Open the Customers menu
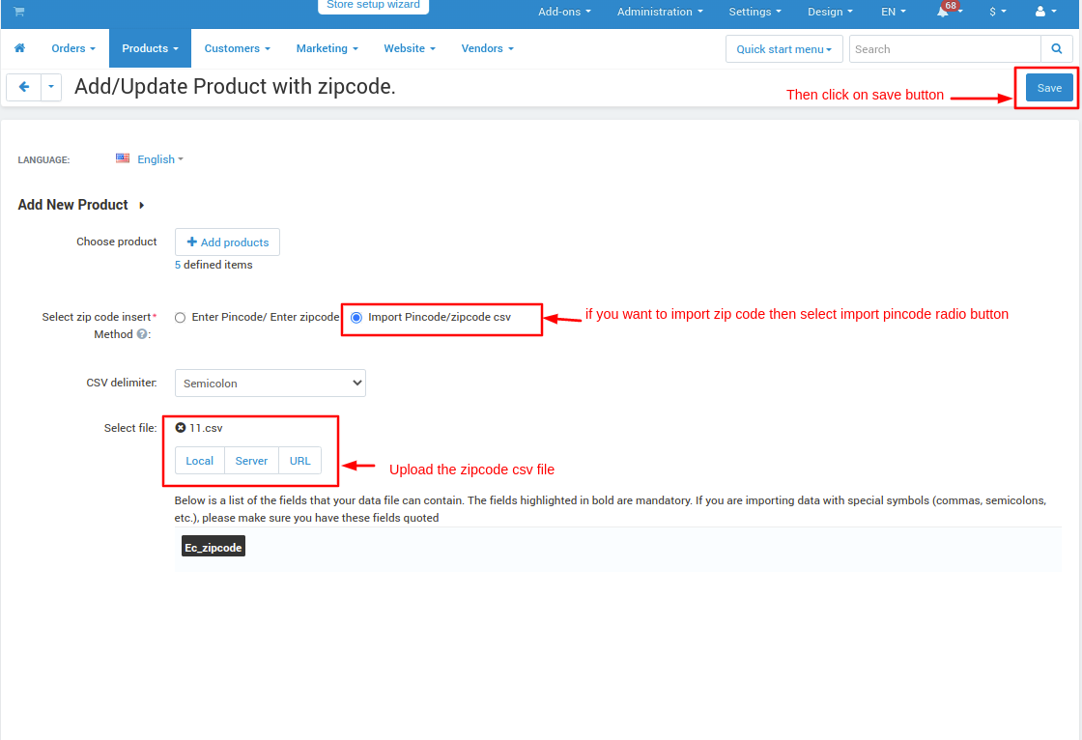The height and width of the screenshot is (740, 1082). pyautogui.click(x=237, y=48)
